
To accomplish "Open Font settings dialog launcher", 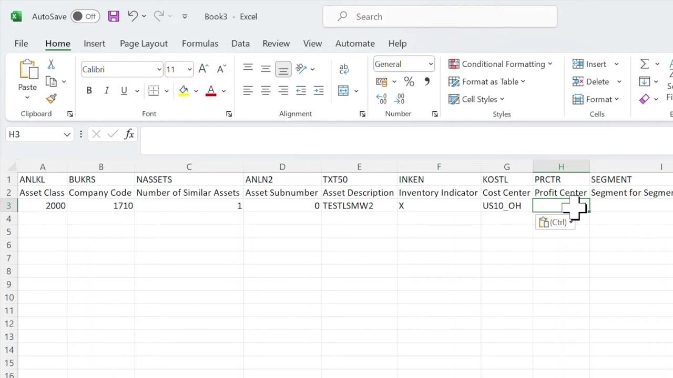I will point(229,114).
